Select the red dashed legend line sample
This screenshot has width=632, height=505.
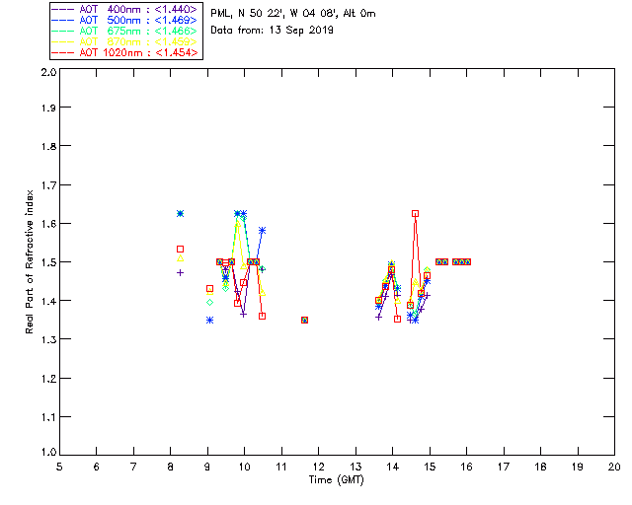click(x=63, y=52)
